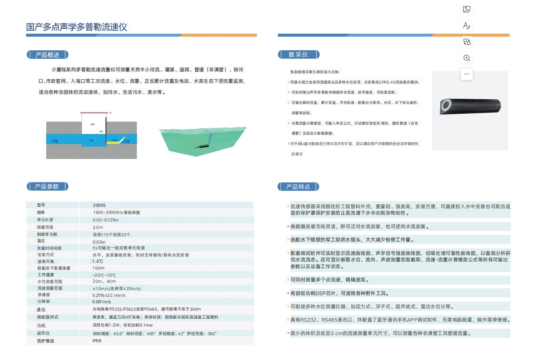Click the 产品概述 section header
This screenshot has height=358, width=536.
[47, 54]
